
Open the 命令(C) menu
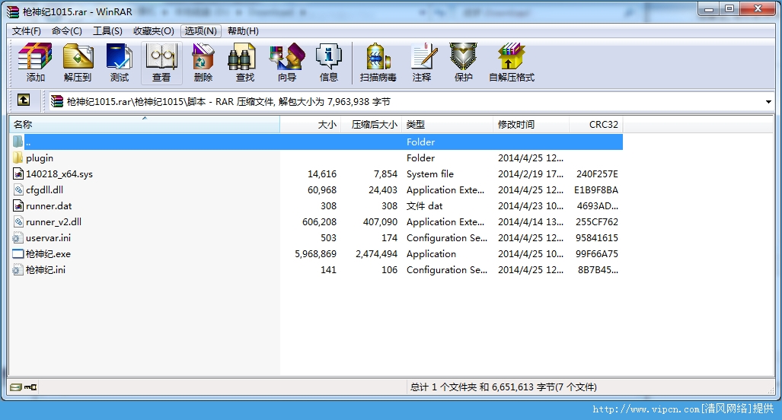[x=67, y=31]
